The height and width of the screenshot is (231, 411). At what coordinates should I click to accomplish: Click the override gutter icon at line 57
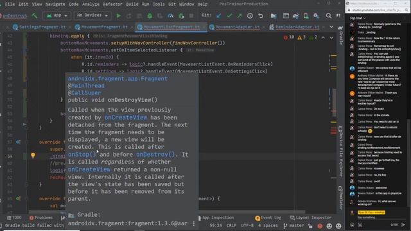click(x=18, y=142)
